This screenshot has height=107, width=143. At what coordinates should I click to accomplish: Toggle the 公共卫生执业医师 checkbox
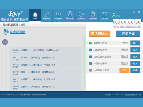coord(90,57)
